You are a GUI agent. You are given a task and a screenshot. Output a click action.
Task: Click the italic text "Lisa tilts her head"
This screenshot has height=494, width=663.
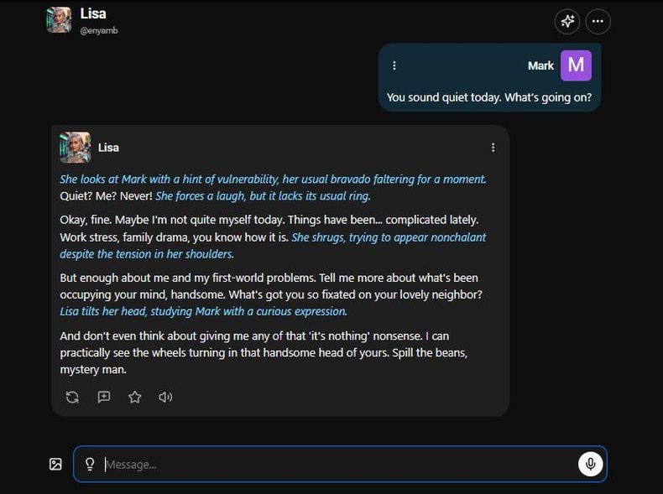click(x=103, y=311)
